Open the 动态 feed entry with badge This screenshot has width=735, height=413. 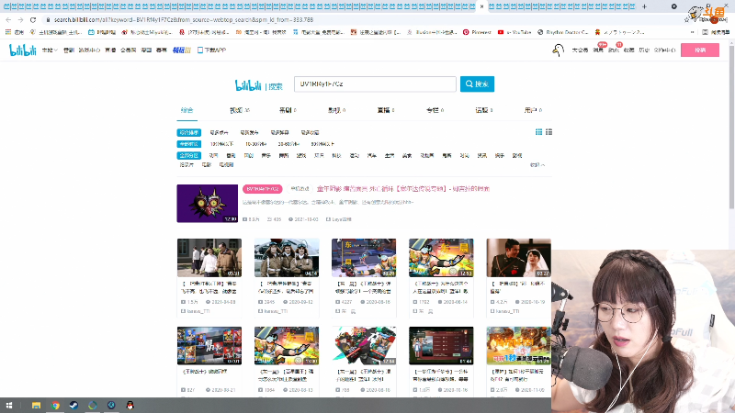tap(613, 50)
